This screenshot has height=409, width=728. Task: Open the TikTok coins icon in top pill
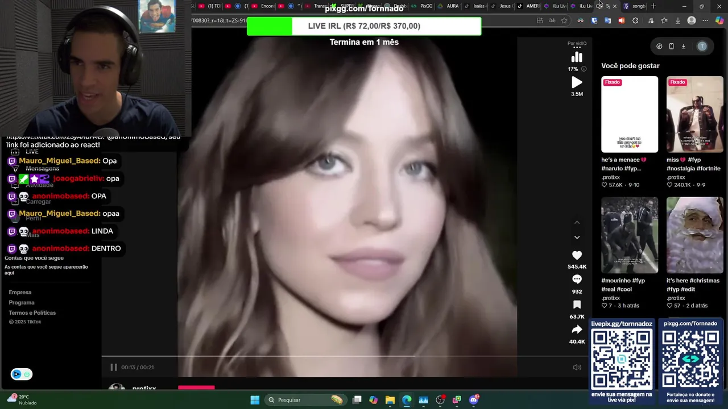pyautogui.click(x=659, y=47)
